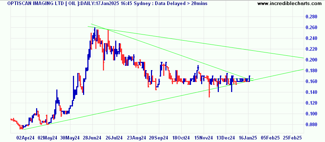Click the 28Jun24 date label

[x=92, y=138]
